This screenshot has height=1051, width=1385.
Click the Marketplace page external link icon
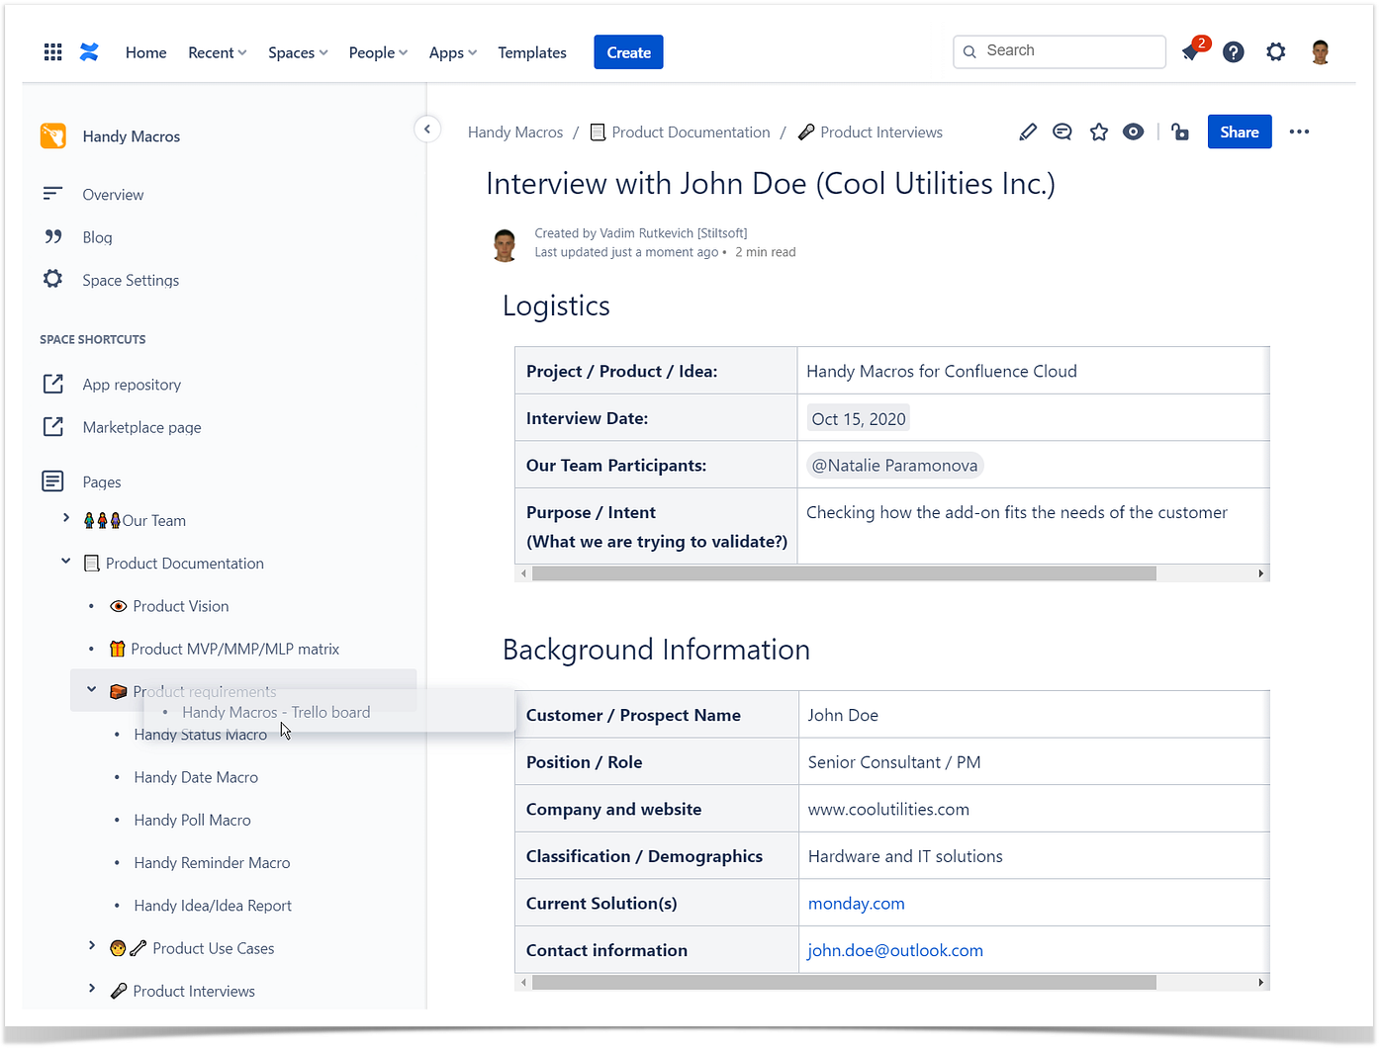pos(53,426)
